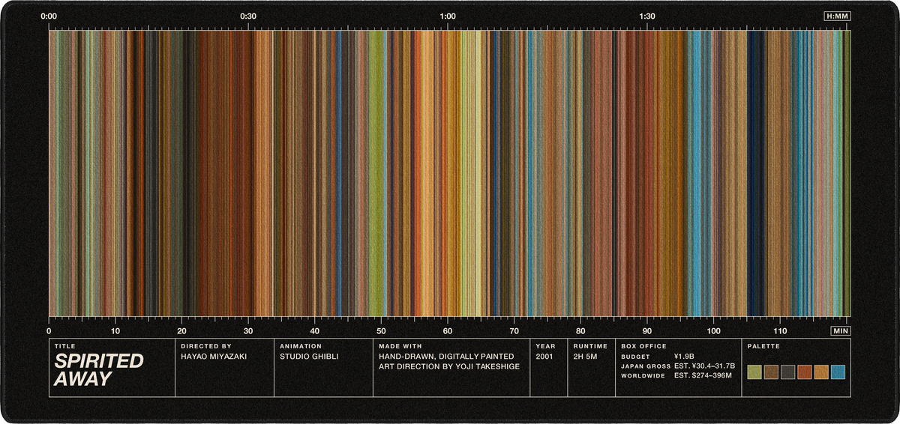The image size is (900, 424).
Task: Select minute 40 on the bottom axis
Action: click(315, 330)
